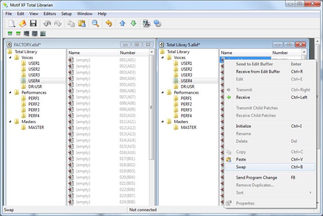Select USER1 in the FACTORY.allxf tree

(x=34, y=63)
